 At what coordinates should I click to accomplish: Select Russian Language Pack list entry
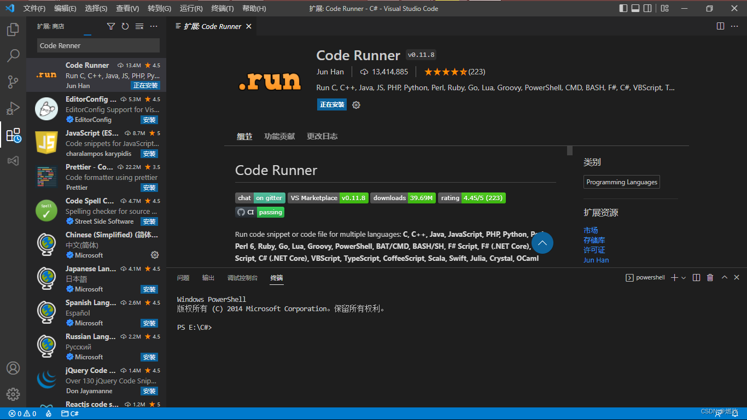(x=96, y=346)
